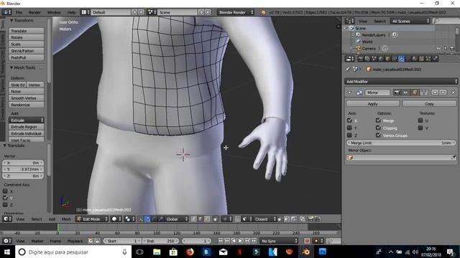The image size is (460, 258).
Task: Open the No Sync playback dropdown
Action: [x=279, y=241]
